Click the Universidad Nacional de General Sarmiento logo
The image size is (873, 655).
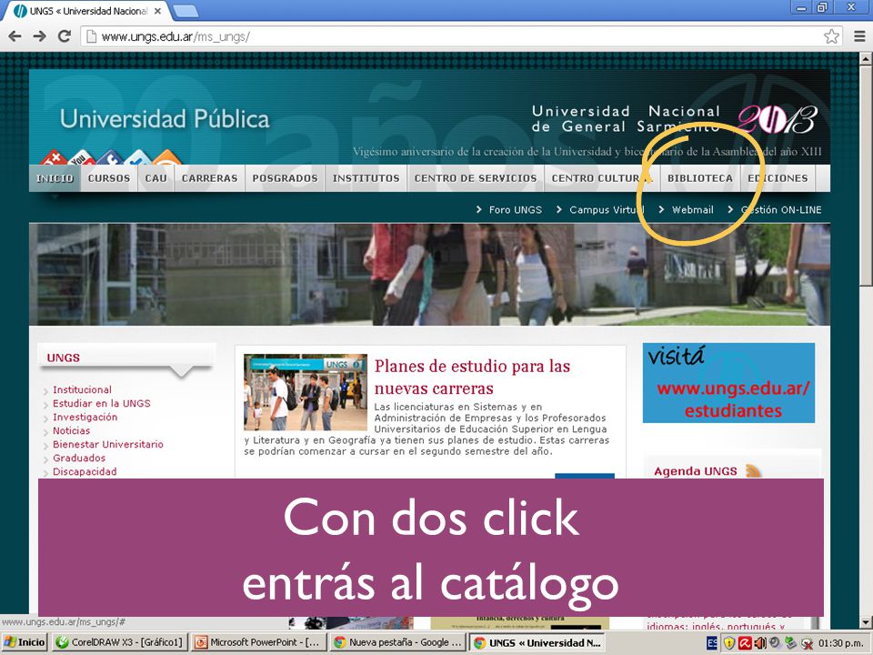click(674, 119)
